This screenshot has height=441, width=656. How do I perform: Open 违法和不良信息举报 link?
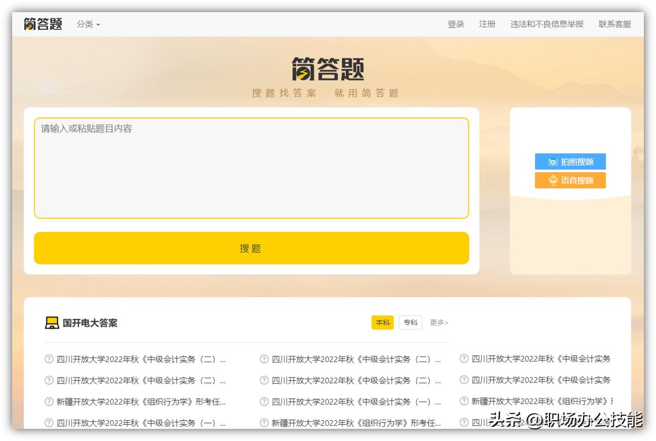[546, 24]
